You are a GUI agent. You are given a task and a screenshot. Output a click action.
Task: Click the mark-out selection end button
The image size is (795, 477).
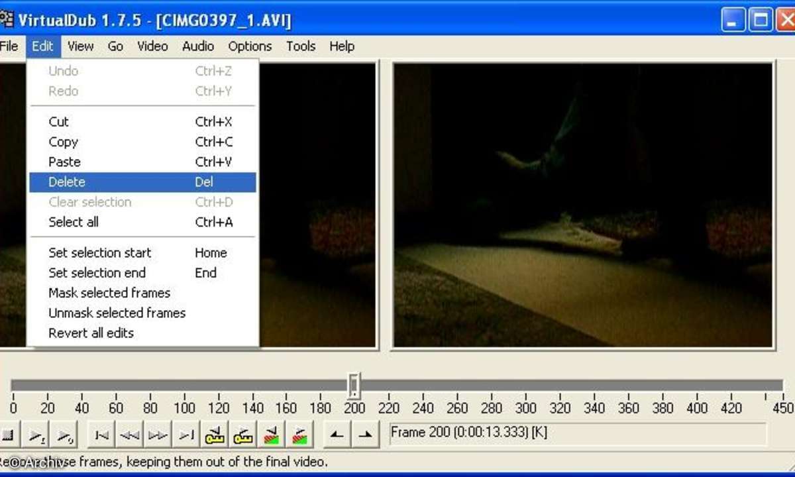(366, 435)
